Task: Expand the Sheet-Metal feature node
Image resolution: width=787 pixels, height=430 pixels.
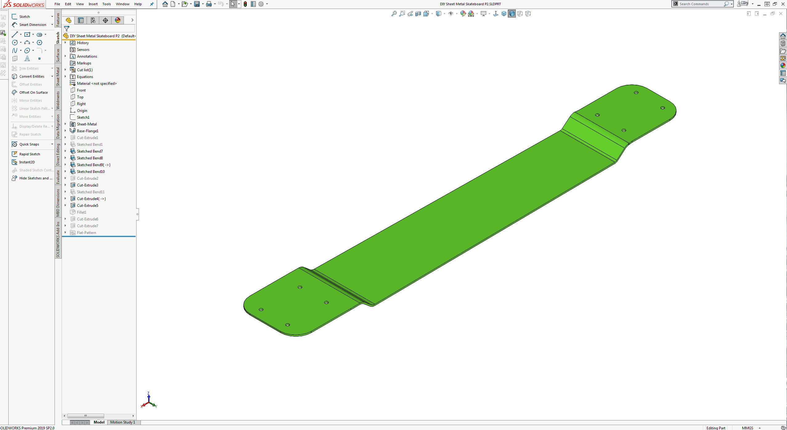Action: click(x=65, y=124)
